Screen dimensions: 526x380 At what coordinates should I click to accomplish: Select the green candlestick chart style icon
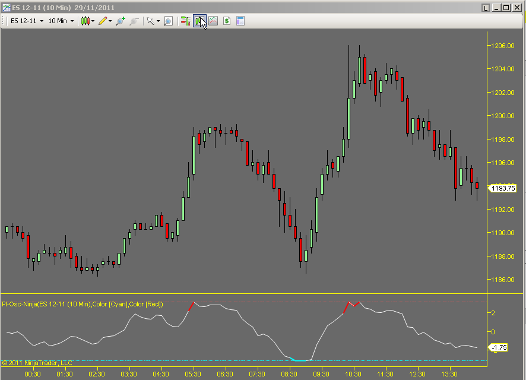click(x=85, y=21)
